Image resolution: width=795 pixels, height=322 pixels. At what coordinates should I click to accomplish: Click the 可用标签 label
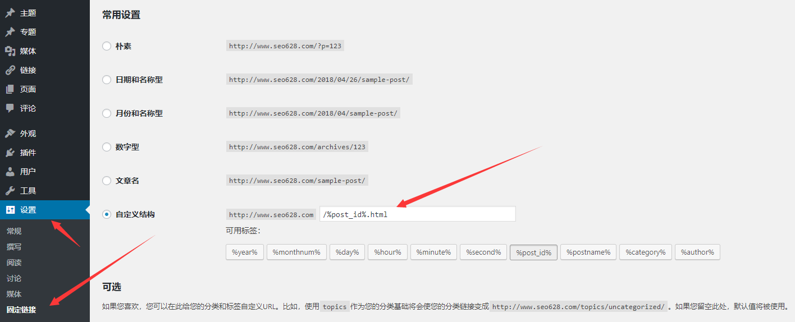click(243, 231)
